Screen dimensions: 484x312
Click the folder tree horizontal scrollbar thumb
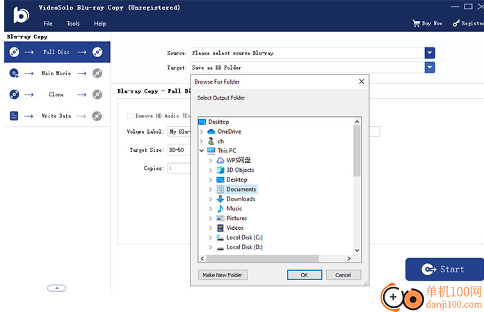click(x=263, y=258)
